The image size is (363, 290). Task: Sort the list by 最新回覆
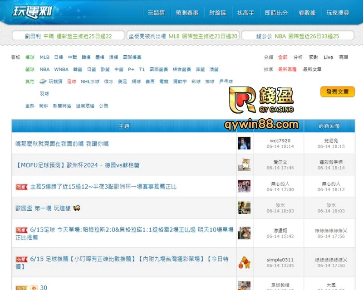287,69
